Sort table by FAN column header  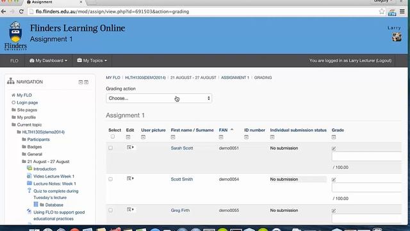(224, 130)
